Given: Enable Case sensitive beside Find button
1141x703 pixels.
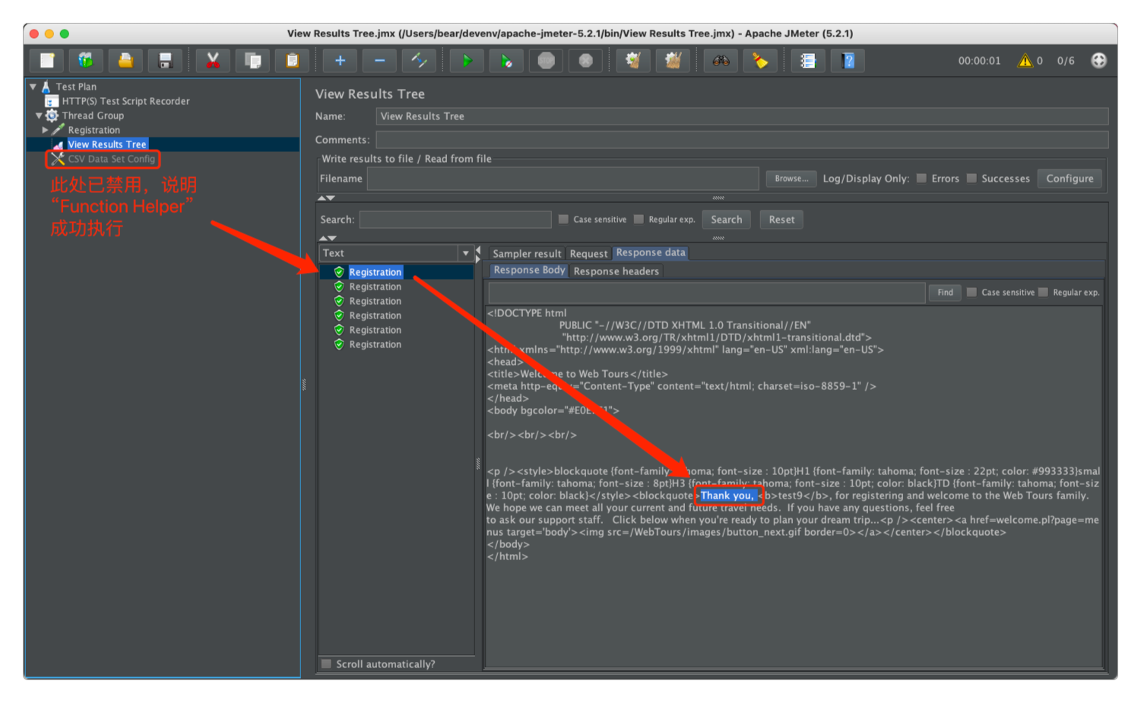Looking at the screenshot, I should coord(971,293).
